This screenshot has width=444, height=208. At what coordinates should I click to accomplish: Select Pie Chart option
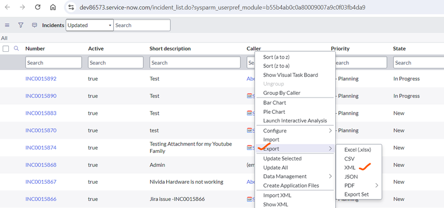click(274, 112)
